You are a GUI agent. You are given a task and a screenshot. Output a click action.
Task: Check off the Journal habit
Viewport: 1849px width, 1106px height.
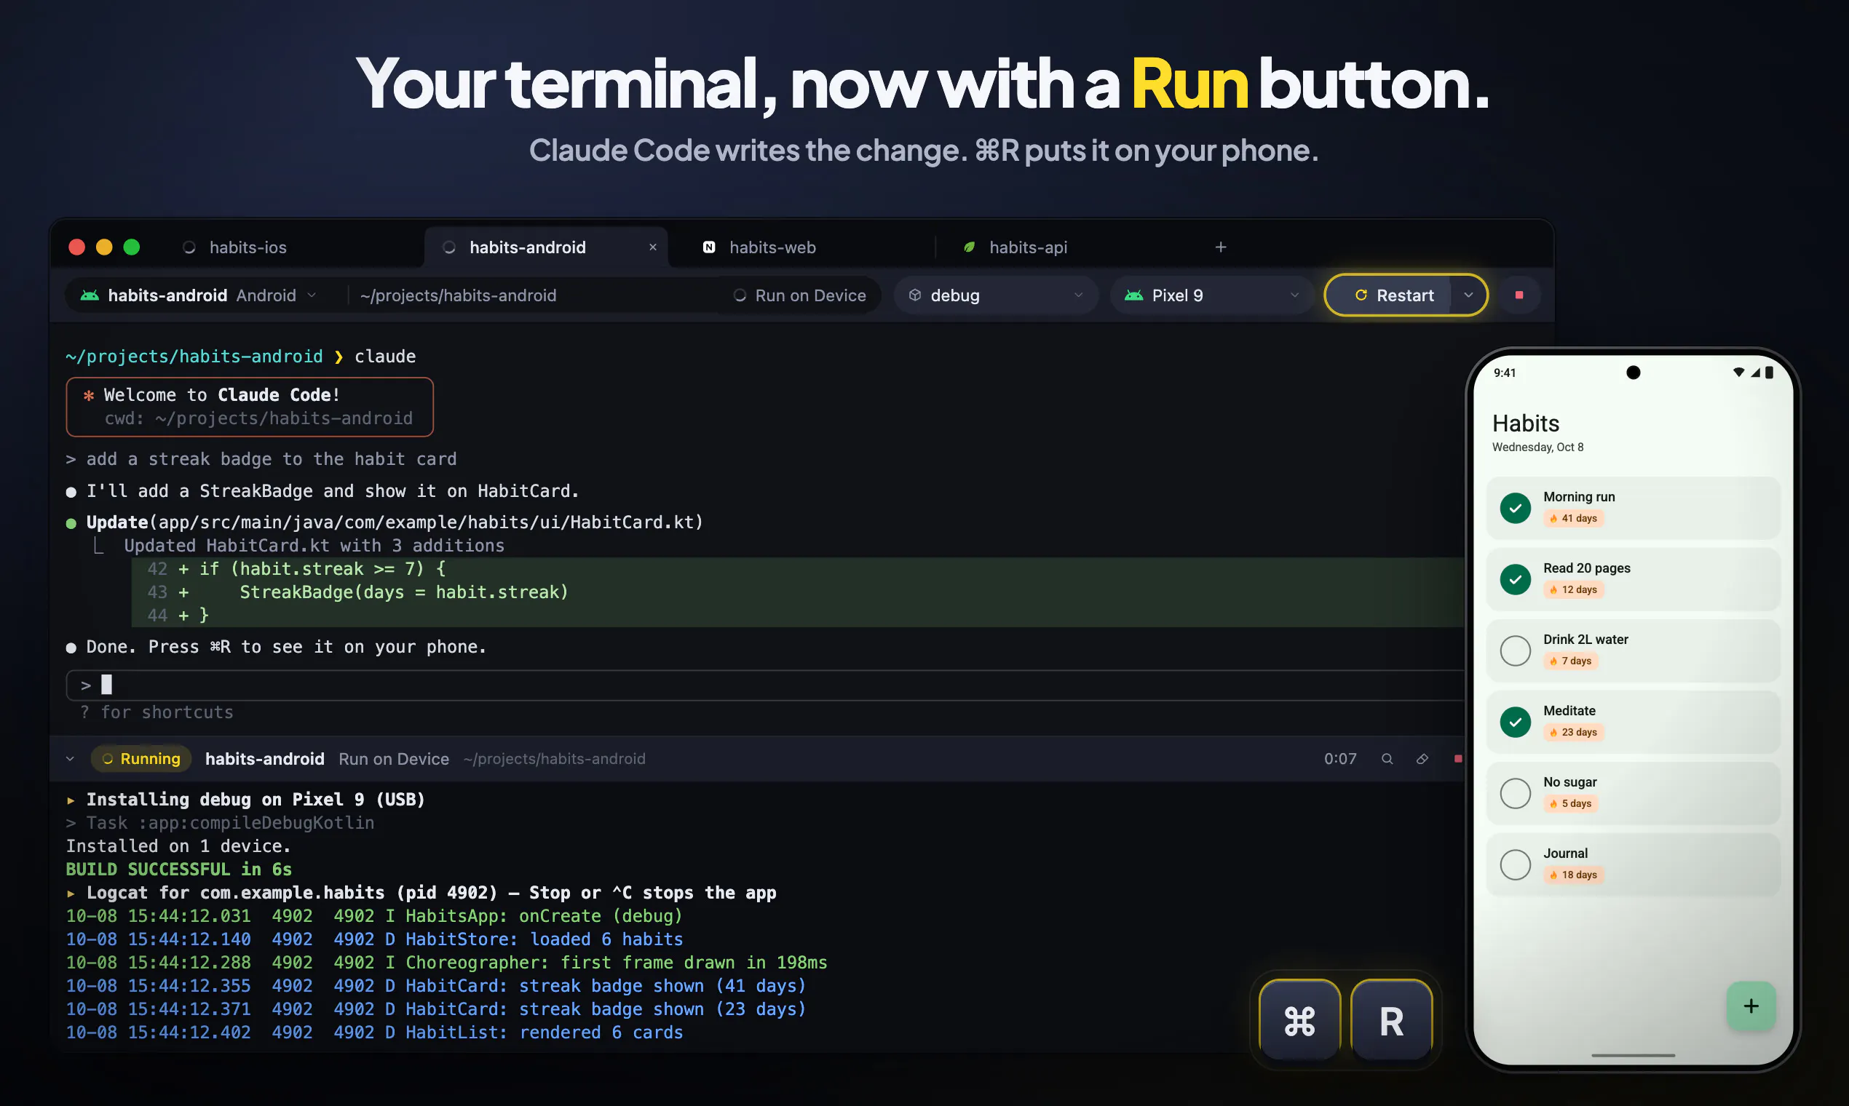[x=1515, y=864]
